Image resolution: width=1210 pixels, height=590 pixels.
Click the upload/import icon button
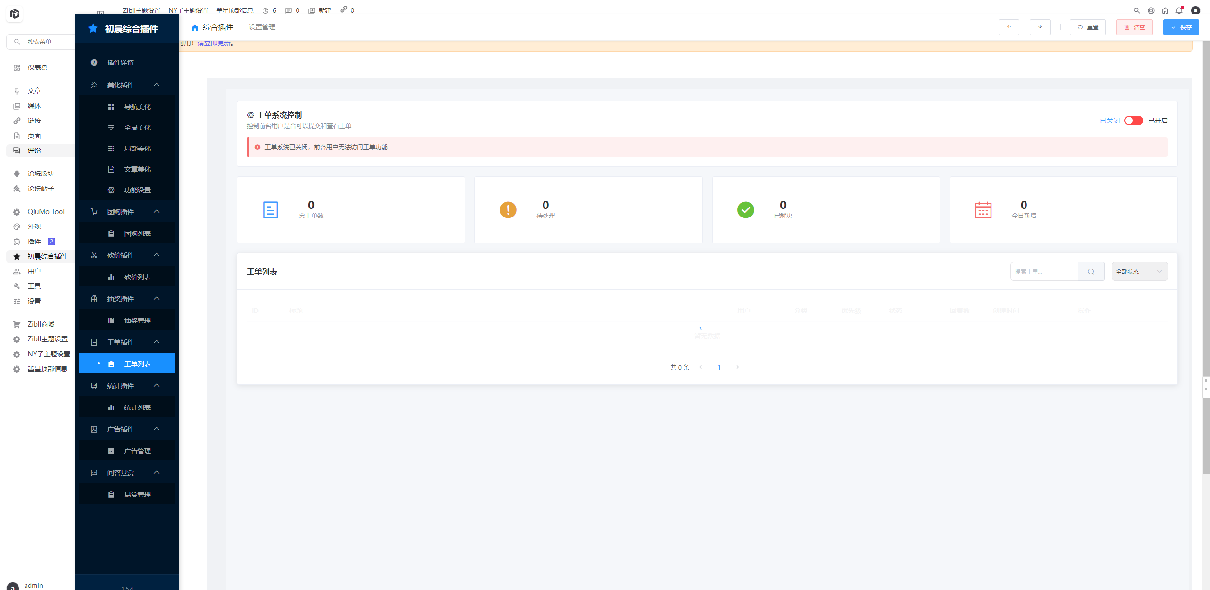pos(1008,27)
